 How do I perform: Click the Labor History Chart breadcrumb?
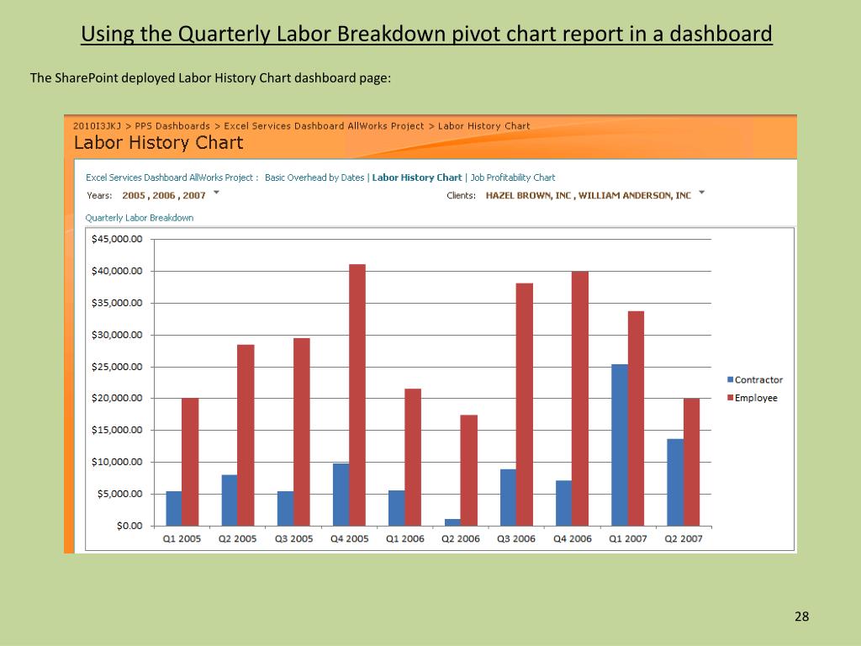pyautogui.click(x=483, y=126)
